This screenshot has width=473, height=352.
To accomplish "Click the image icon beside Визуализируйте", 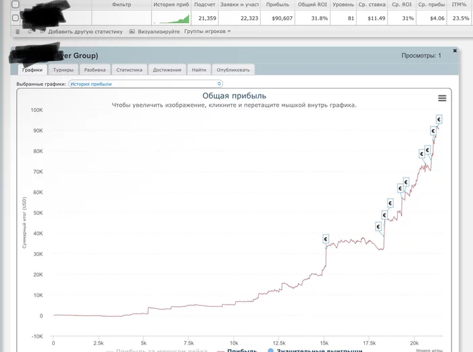I will coord(132,31).
